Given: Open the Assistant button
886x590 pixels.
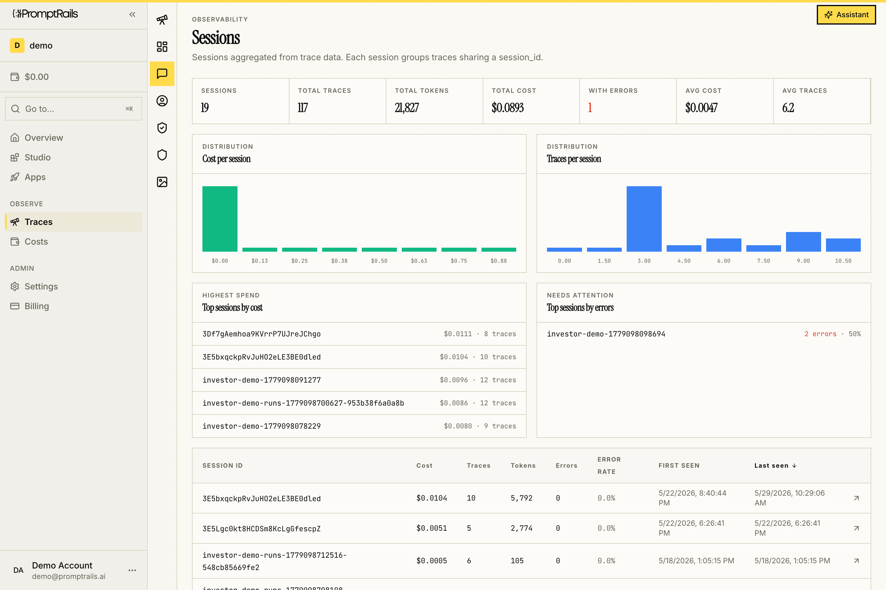Looking at the screenshot, I should tap(846, 15).
